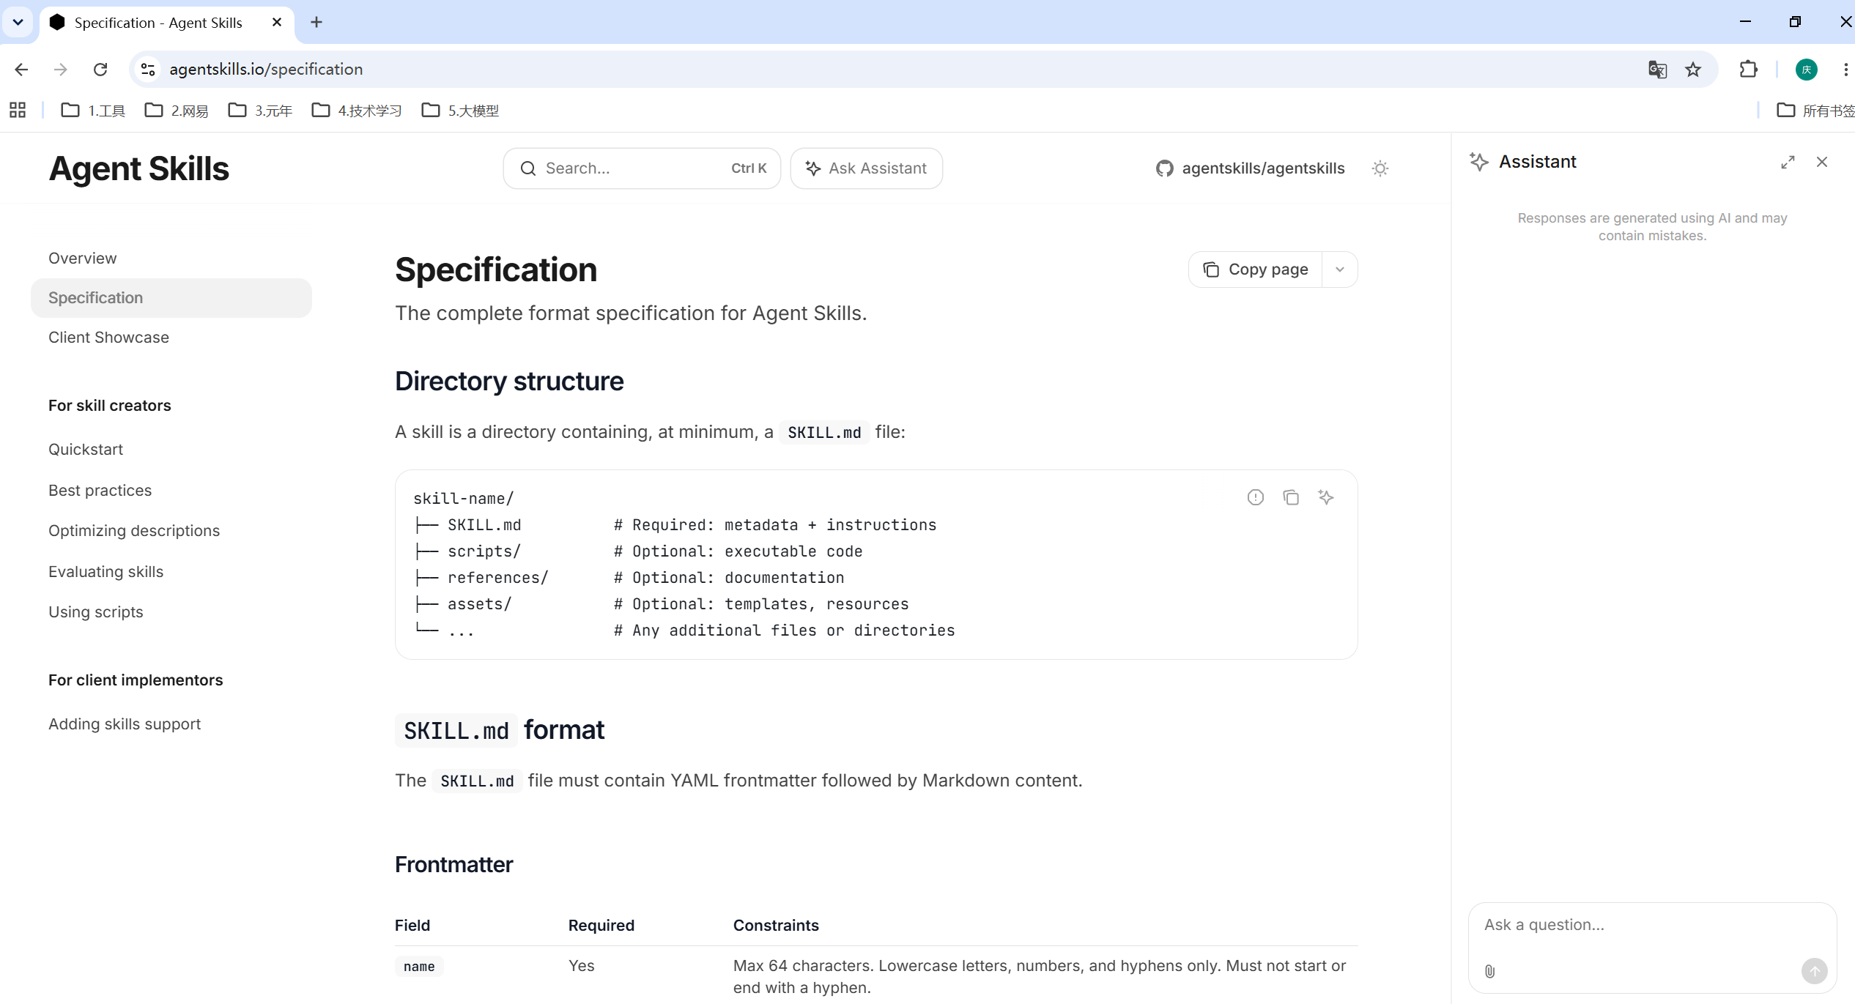Click the browser back arrow
This screenshot has width=1855, height=1004.
click(21, 70)
